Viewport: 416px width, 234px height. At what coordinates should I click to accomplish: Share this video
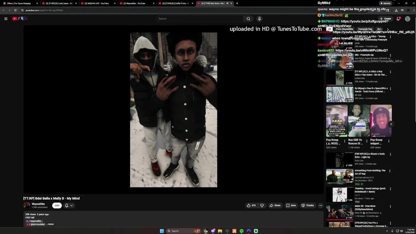click(x=275, y=205)
